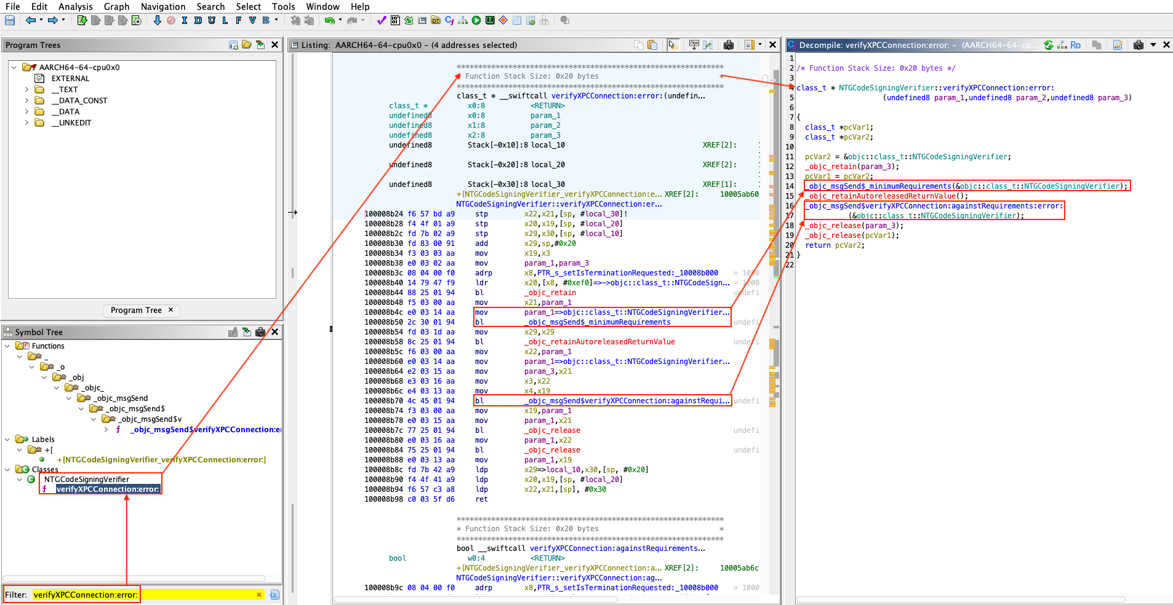Re-decompile using the green refresh icon

point(1049,45)
